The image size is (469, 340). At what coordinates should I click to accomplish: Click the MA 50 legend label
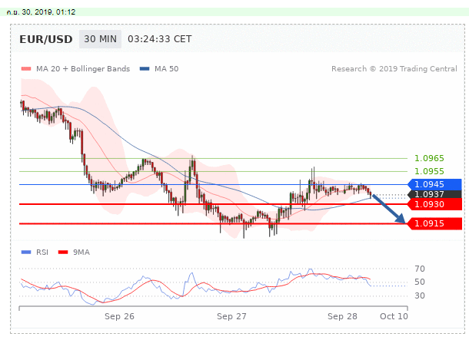pos(166,69)
